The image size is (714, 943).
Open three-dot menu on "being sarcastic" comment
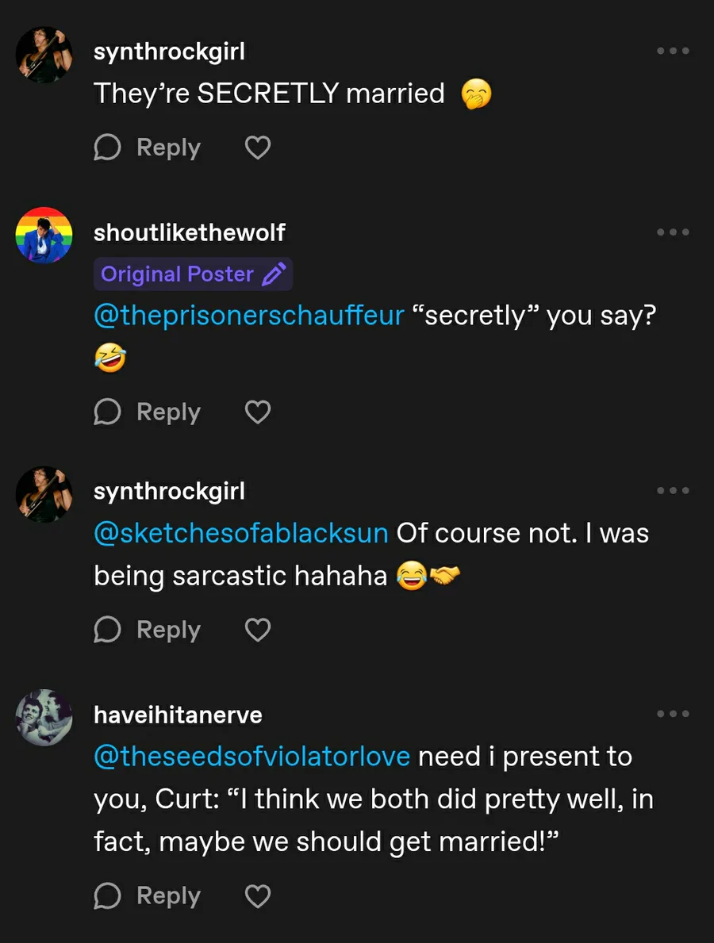coord(673,491)
